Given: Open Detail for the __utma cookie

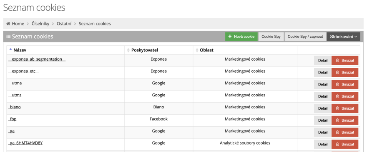Looking at the screenshot, I should coord(323,84).
